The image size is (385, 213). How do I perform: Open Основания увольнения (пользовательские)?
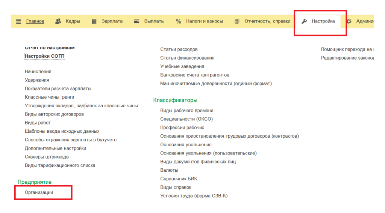(208, 153)
